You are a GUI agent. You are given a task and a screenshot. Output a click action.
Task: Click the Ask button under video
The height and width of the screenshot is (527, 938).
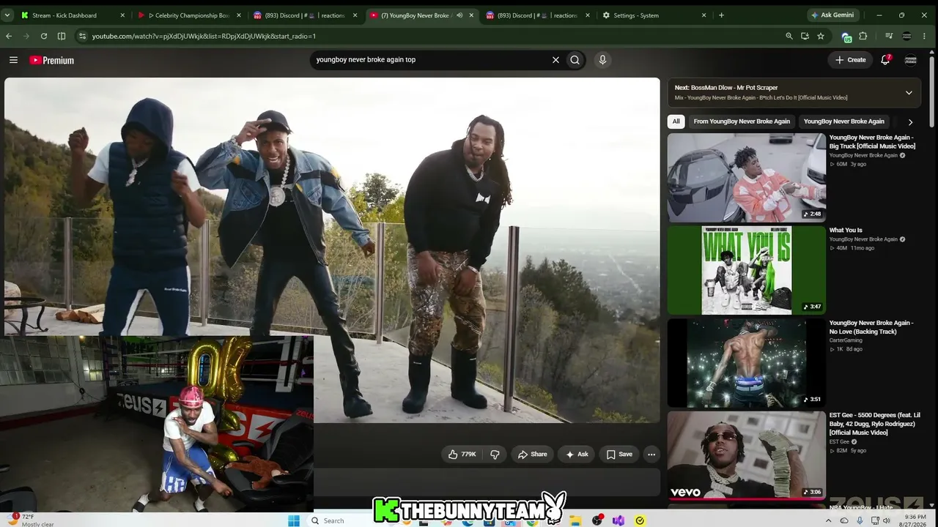pos(576,455)
